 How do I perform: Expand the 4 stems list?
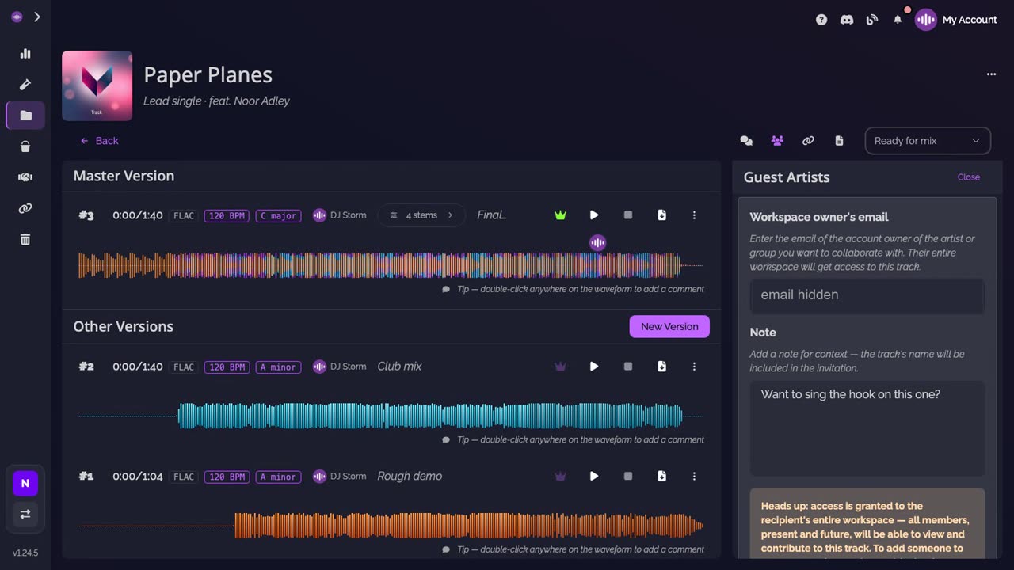[421, 215]
